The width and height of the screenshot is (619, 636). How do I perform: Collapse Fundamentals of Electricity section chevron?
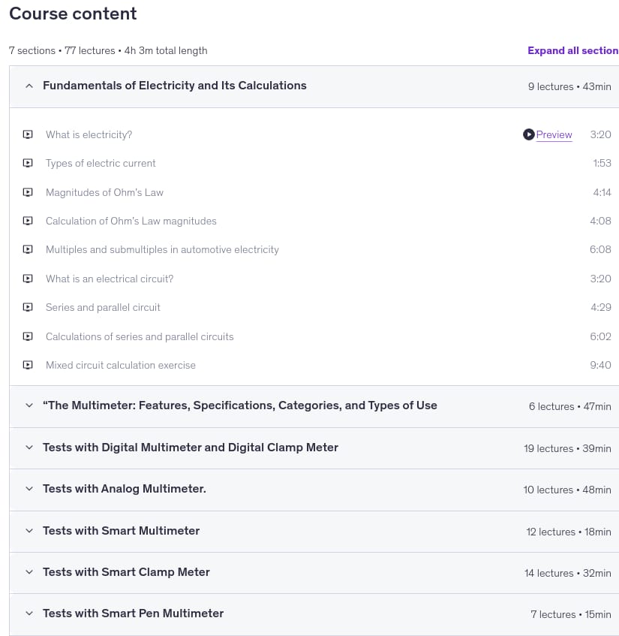coord(29,86)
